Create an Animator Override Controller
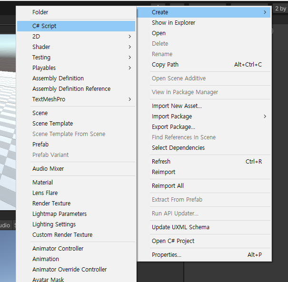The width and height of the screenshot is (288, 282). (x=76, y=269)
